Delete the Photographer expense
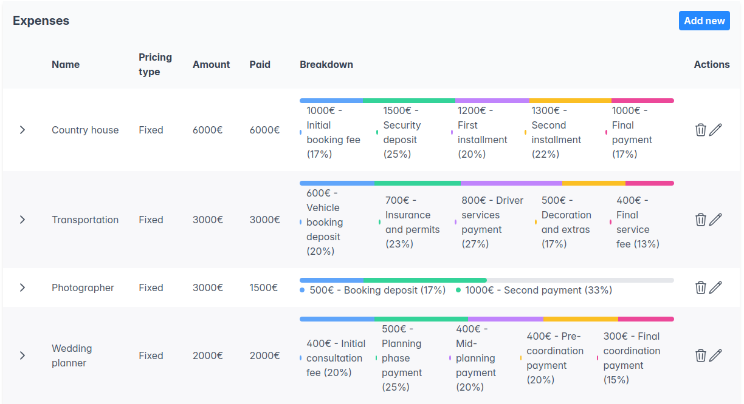The width and height of the screenshot is (744, 404). click(701, 287)
